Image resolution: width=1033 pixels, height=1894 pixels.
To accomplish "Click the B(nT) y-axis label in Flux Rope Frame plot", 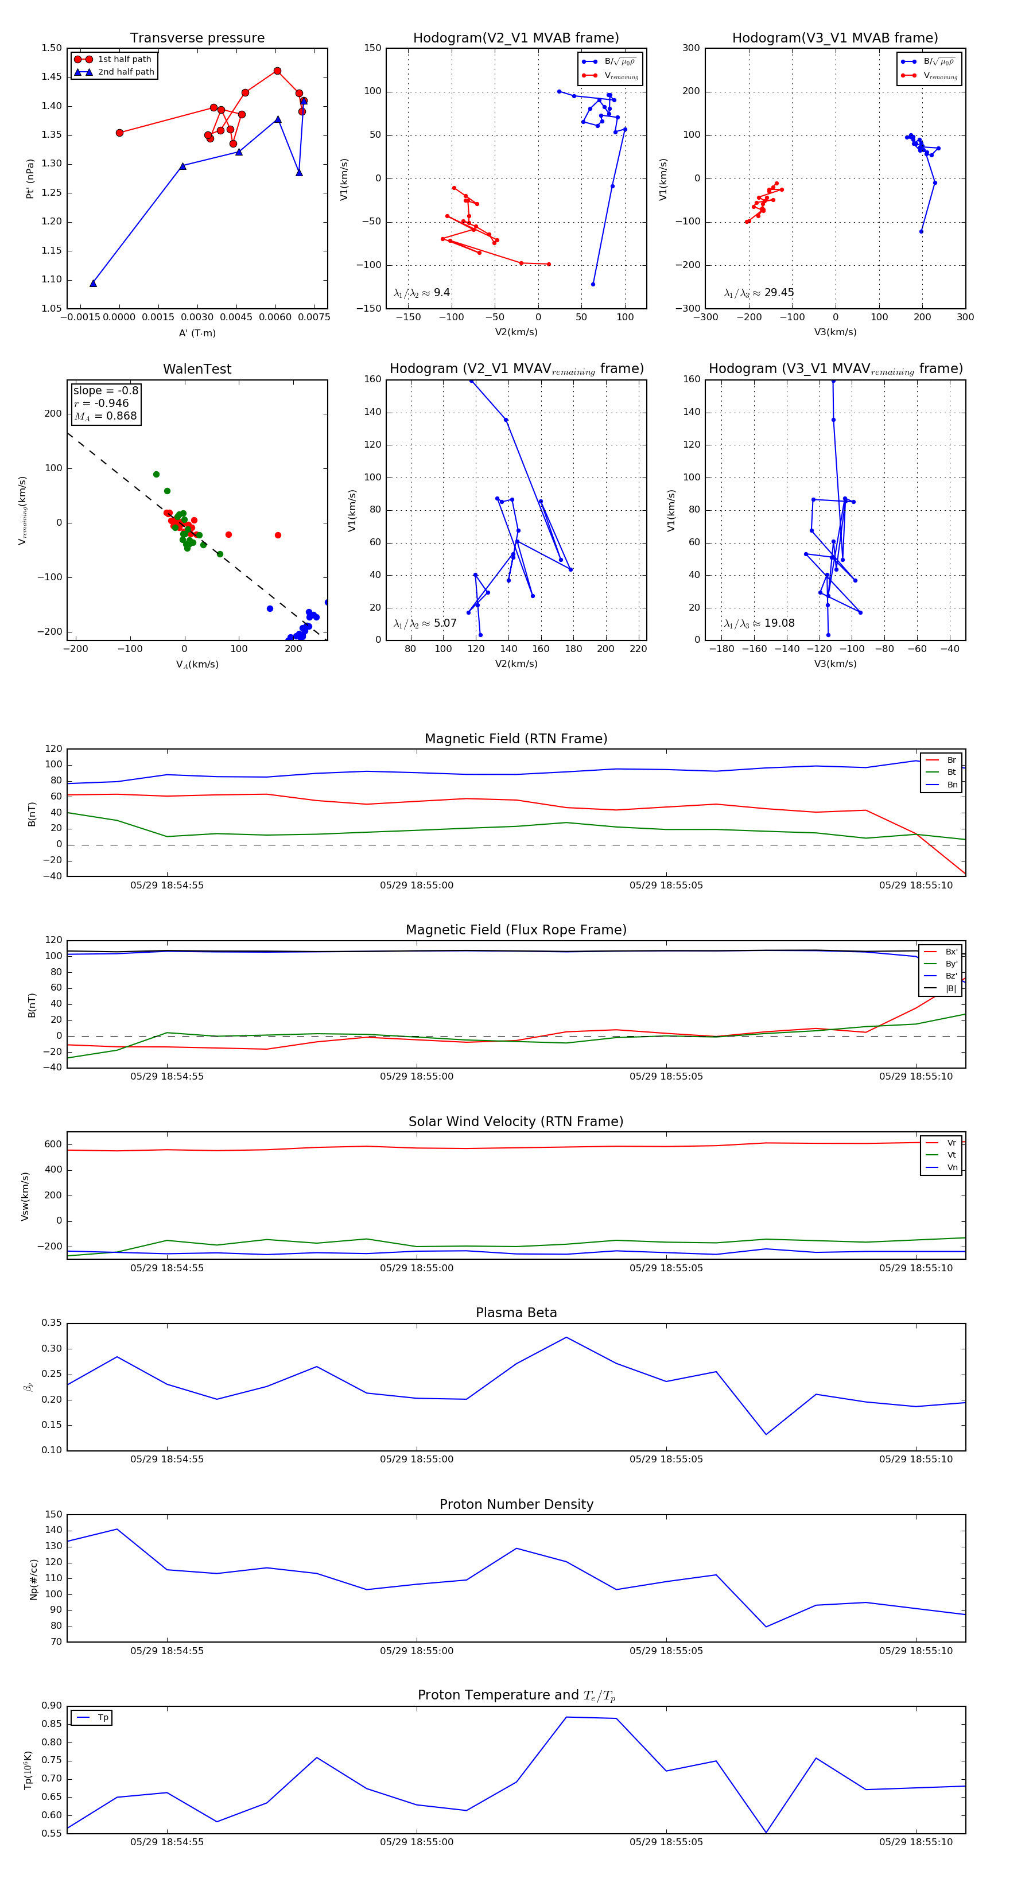I will (x=32, y=1005).
